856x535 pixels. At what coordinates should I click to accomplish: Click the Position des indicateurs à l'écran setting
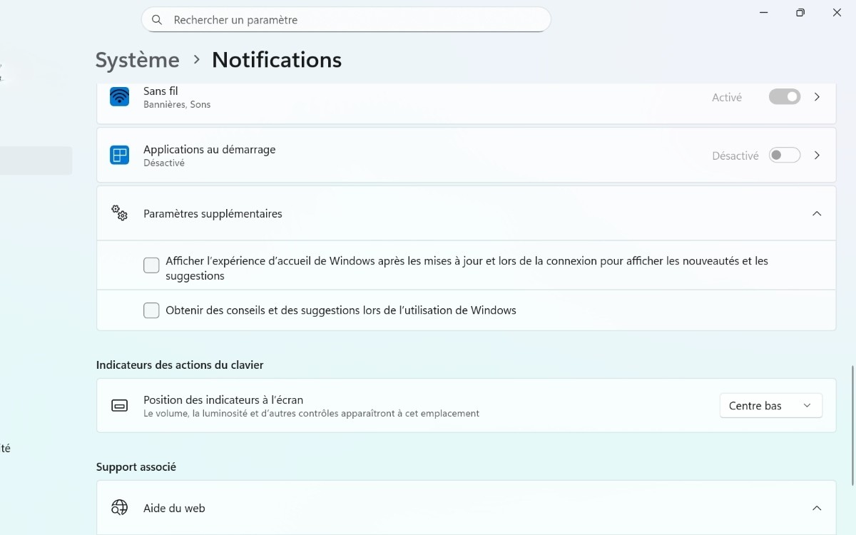coord(223,399)
